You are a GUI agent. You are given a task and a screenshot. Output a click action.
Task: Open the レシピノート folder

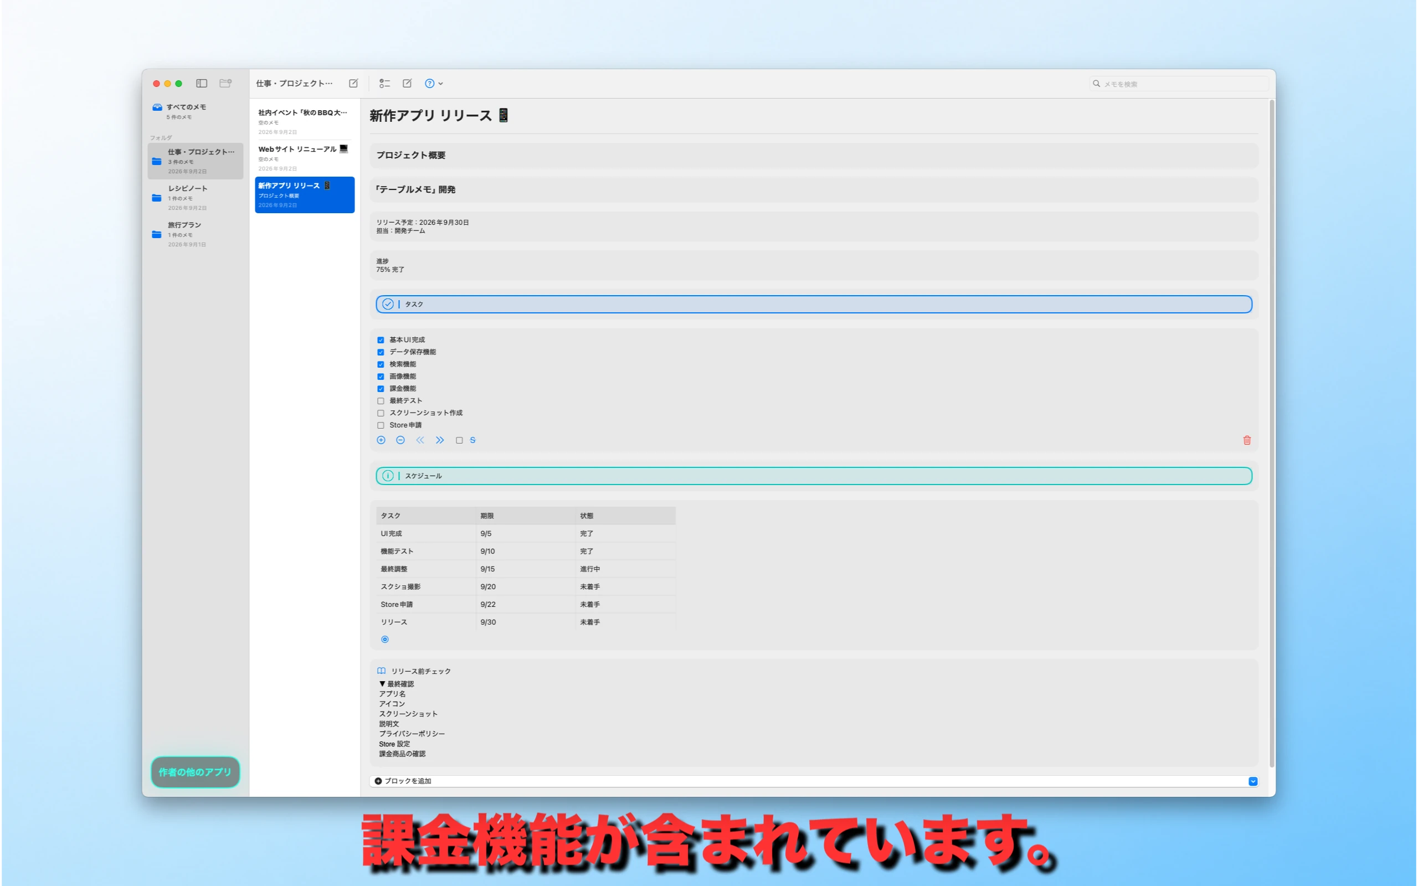coord(196,198)
